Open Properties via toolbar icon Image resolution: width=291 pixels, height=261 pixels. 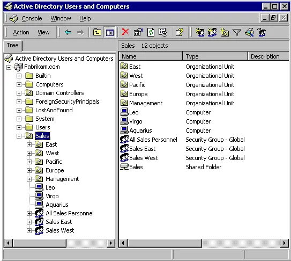point(138,32)
